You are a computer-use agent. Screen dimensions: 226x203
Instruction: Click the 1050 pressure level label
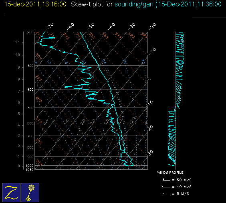30,170
